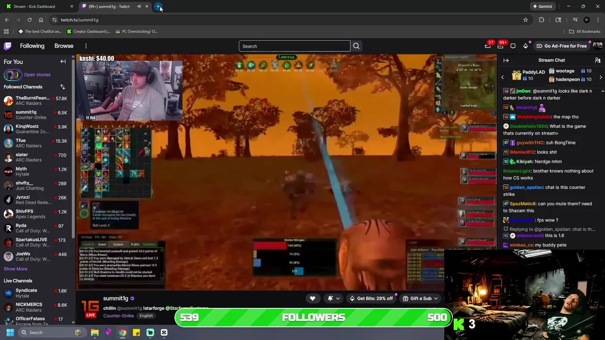
Task: Open Myth channel in sidebar
Action: [36, 171]
